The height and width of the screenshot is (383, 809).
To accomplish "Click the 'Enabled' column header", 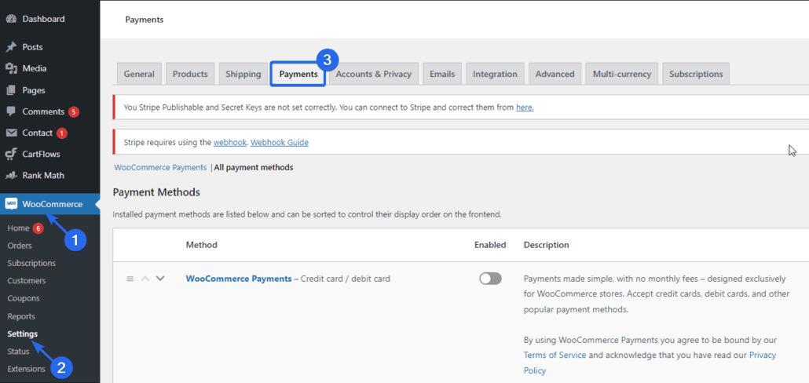I will (490, 245).
